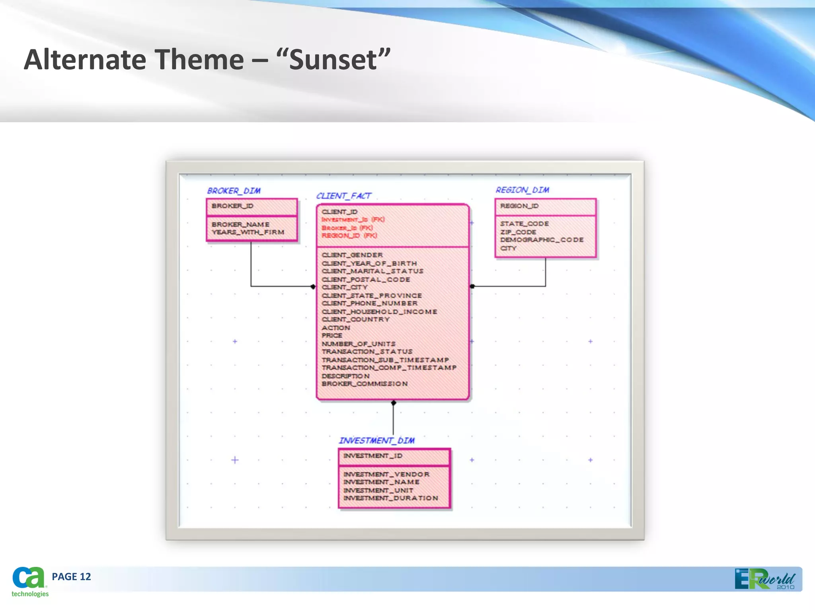Click the slide title Alternate Theme Sunset
The width and height of the screenshot is (815, 611).
tap(207, 60)
